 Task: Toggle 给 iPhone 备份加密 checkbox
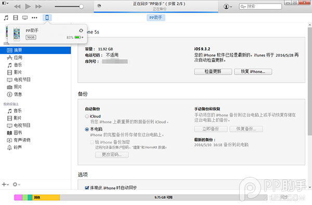[92, 142]
